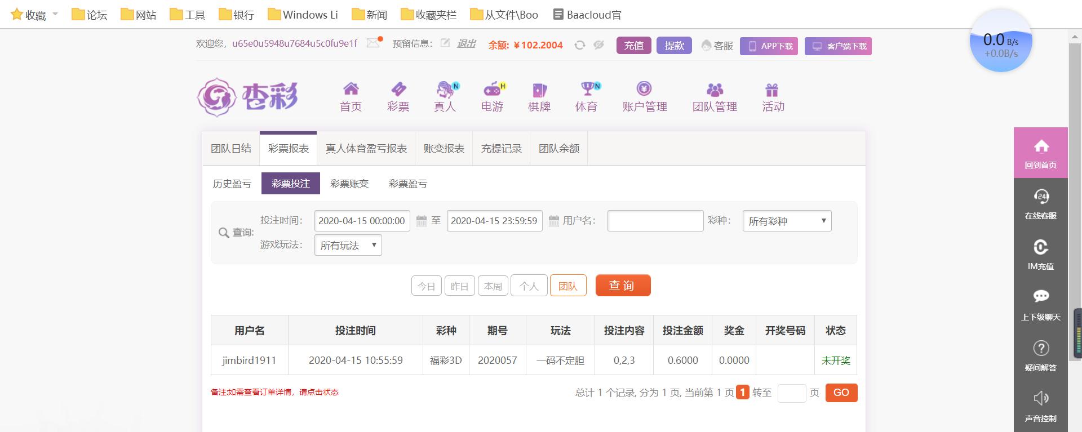1082x432 pixels.
Task: Select the 今日 filter toggle
Action: pyautogui.click(x=427, y=286)
